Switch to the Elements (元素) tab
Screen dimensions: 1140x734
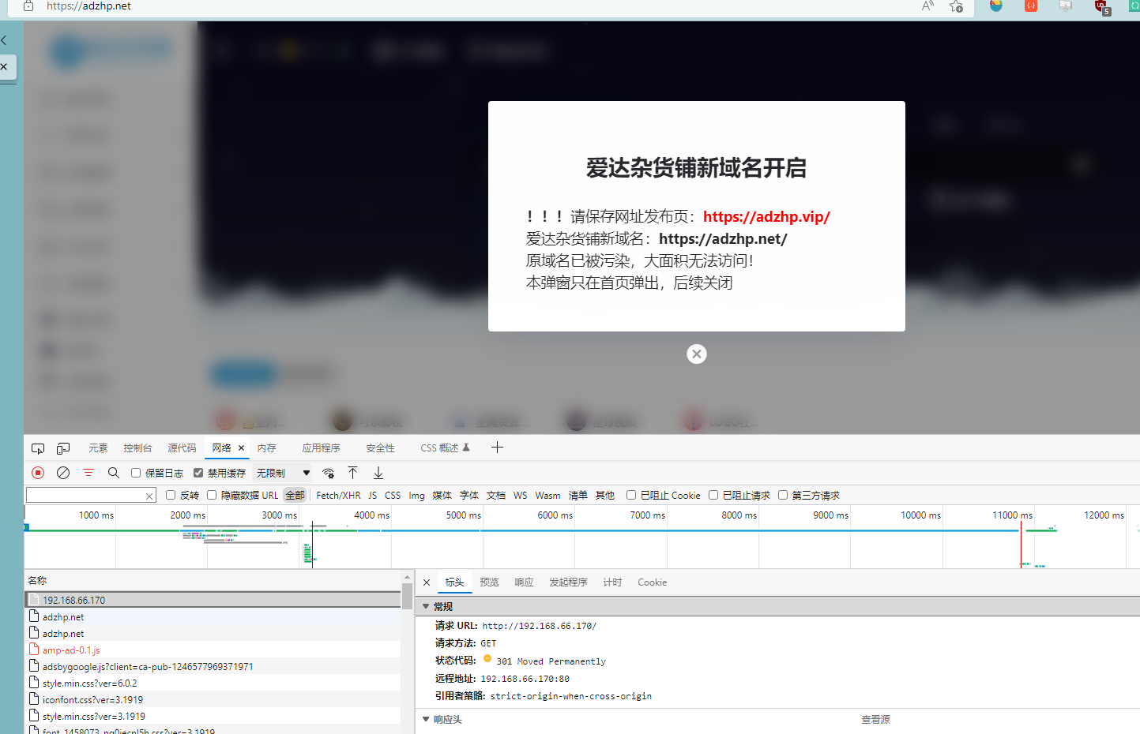coord(98,448)
